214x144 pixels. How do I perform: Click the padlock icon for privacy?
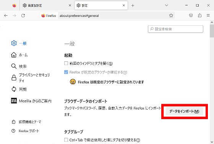coord(14,77)
